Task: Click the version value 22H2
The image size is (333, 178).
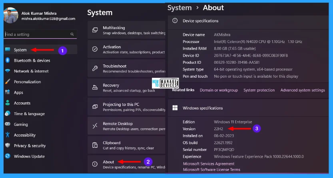Action: pyautogui.click(x=218, y=129)
